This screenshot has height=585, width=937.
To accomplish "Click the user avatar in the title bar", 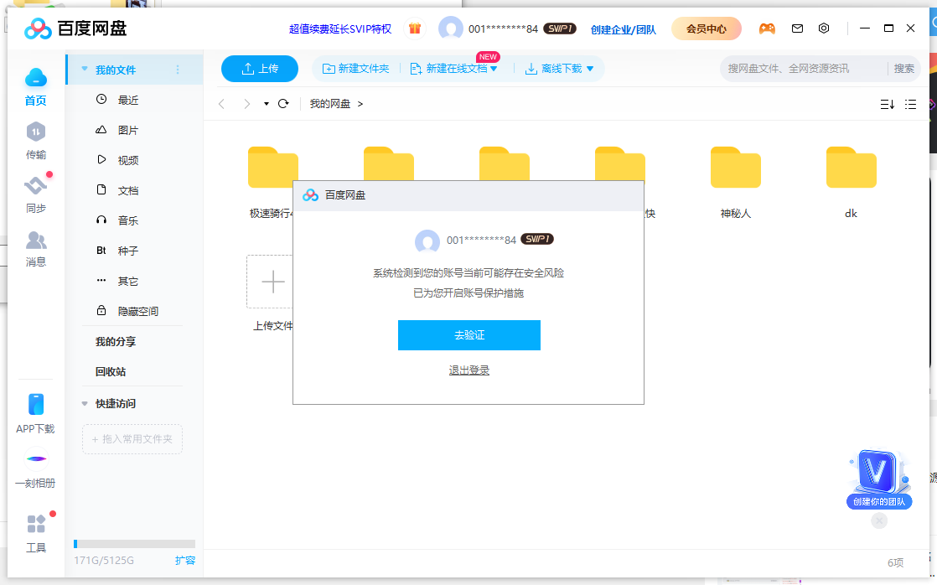I will tap(451, 28).
